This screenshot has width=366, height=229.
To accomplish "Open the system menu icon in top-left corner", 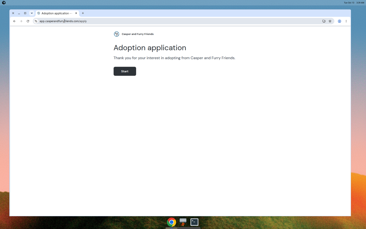I will click(4, 3).
